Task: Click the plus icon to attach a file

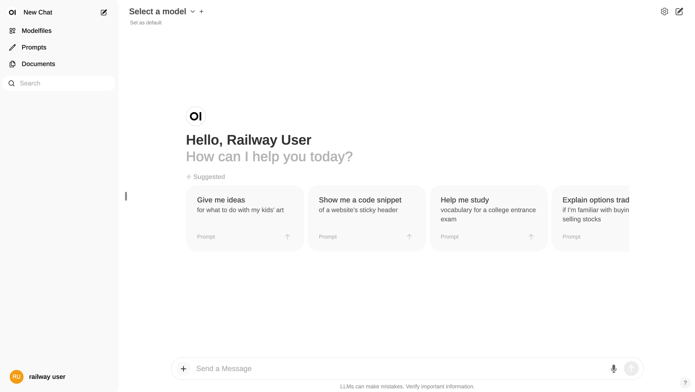Action: pyautogui.click(x=183, y=368)
